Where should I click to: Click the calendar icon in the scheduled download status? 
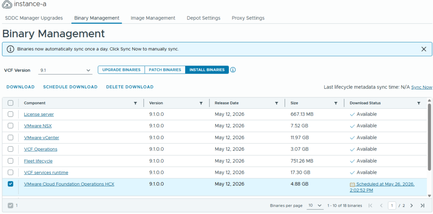click(x=352, y=184)
